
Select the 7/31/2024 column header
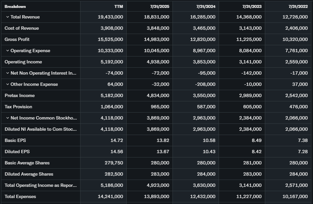205,7
